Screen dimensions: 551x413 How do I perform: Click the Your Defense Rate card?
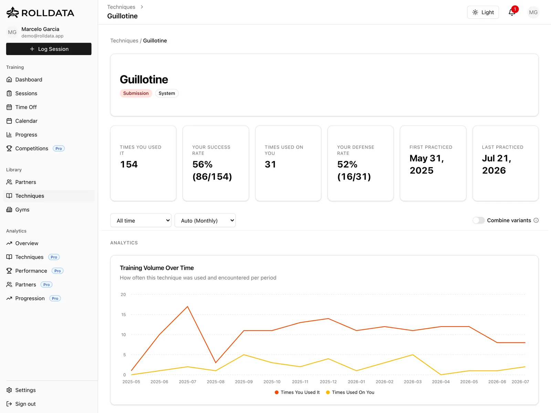click(361, 163)
